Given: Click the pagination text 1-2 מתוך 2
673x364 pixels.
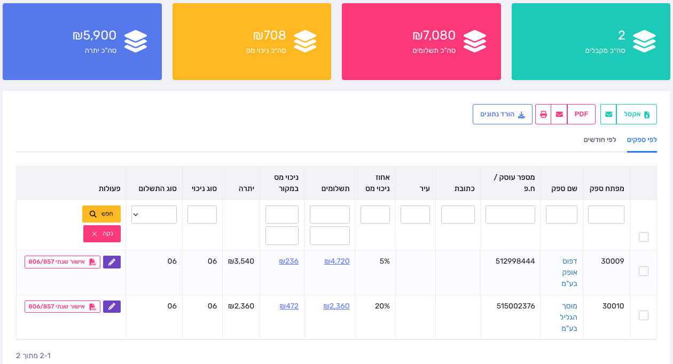Looking at the screenshot, I should (33, 355).
